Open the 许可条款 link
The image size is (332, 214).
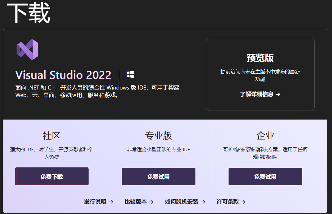(228, 202)
